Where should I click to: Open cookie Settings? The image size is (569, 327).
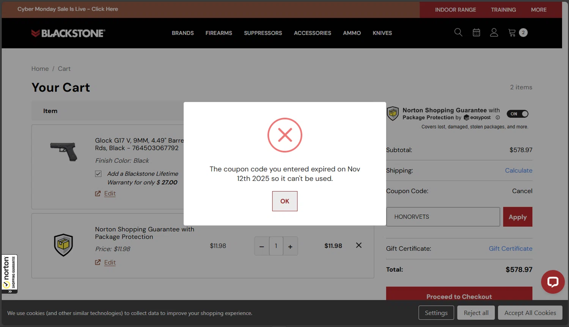[x=436, y=313]
